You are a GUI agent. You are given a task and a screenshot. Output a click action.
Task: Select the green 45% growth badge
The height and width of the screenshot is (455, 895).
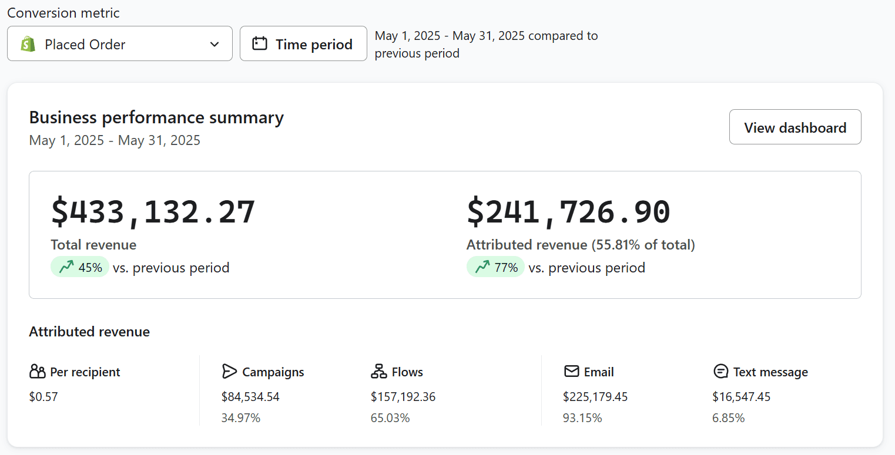79,267
